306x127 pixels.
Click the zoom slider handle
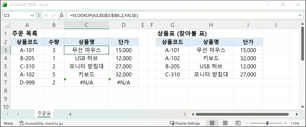[267, 123]
